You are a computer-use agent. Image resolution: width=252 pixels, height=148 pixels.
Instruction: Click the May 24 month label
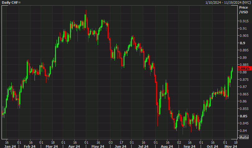pyautogui.click(x=98, y=146)
